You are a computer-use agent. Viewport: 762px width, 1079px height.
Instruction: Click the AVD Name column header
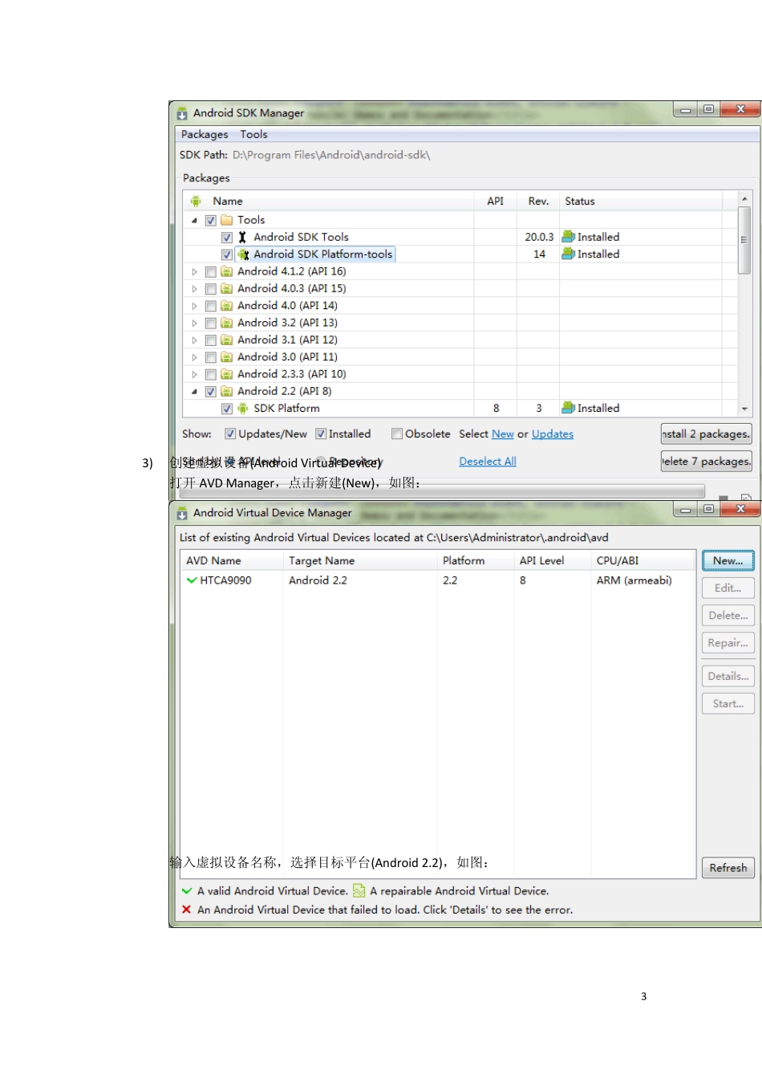232,560
